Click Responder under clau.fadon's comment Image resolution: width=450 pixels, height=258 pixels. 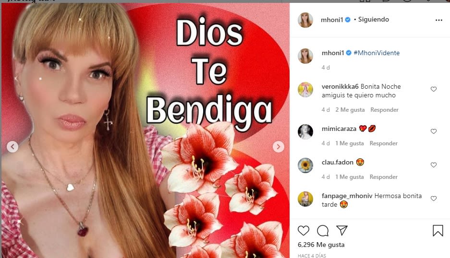click(x=383, y=177)
